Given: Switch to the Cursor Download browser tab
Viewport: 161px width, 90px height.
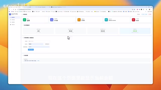Looking at the screenshot, I should (x=44, y=7).
